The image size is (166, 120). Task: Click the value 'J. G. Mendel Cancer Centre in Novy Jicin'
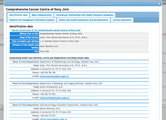tap(59, 41)
